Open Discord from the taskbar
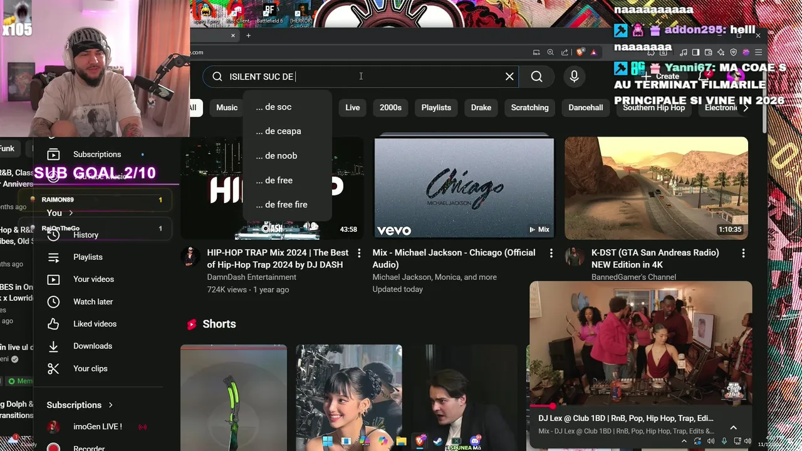The image size is (802, 451). point(475,441)
